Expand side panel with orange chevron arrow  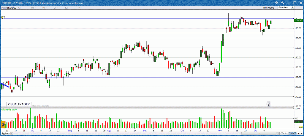pos(3,125)
